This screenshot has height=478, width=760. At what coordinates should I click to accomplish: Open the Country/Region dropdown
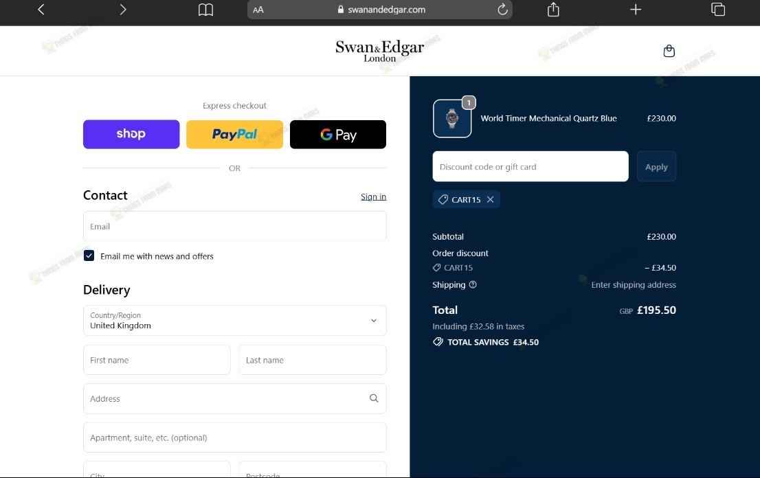pos(234,320)
